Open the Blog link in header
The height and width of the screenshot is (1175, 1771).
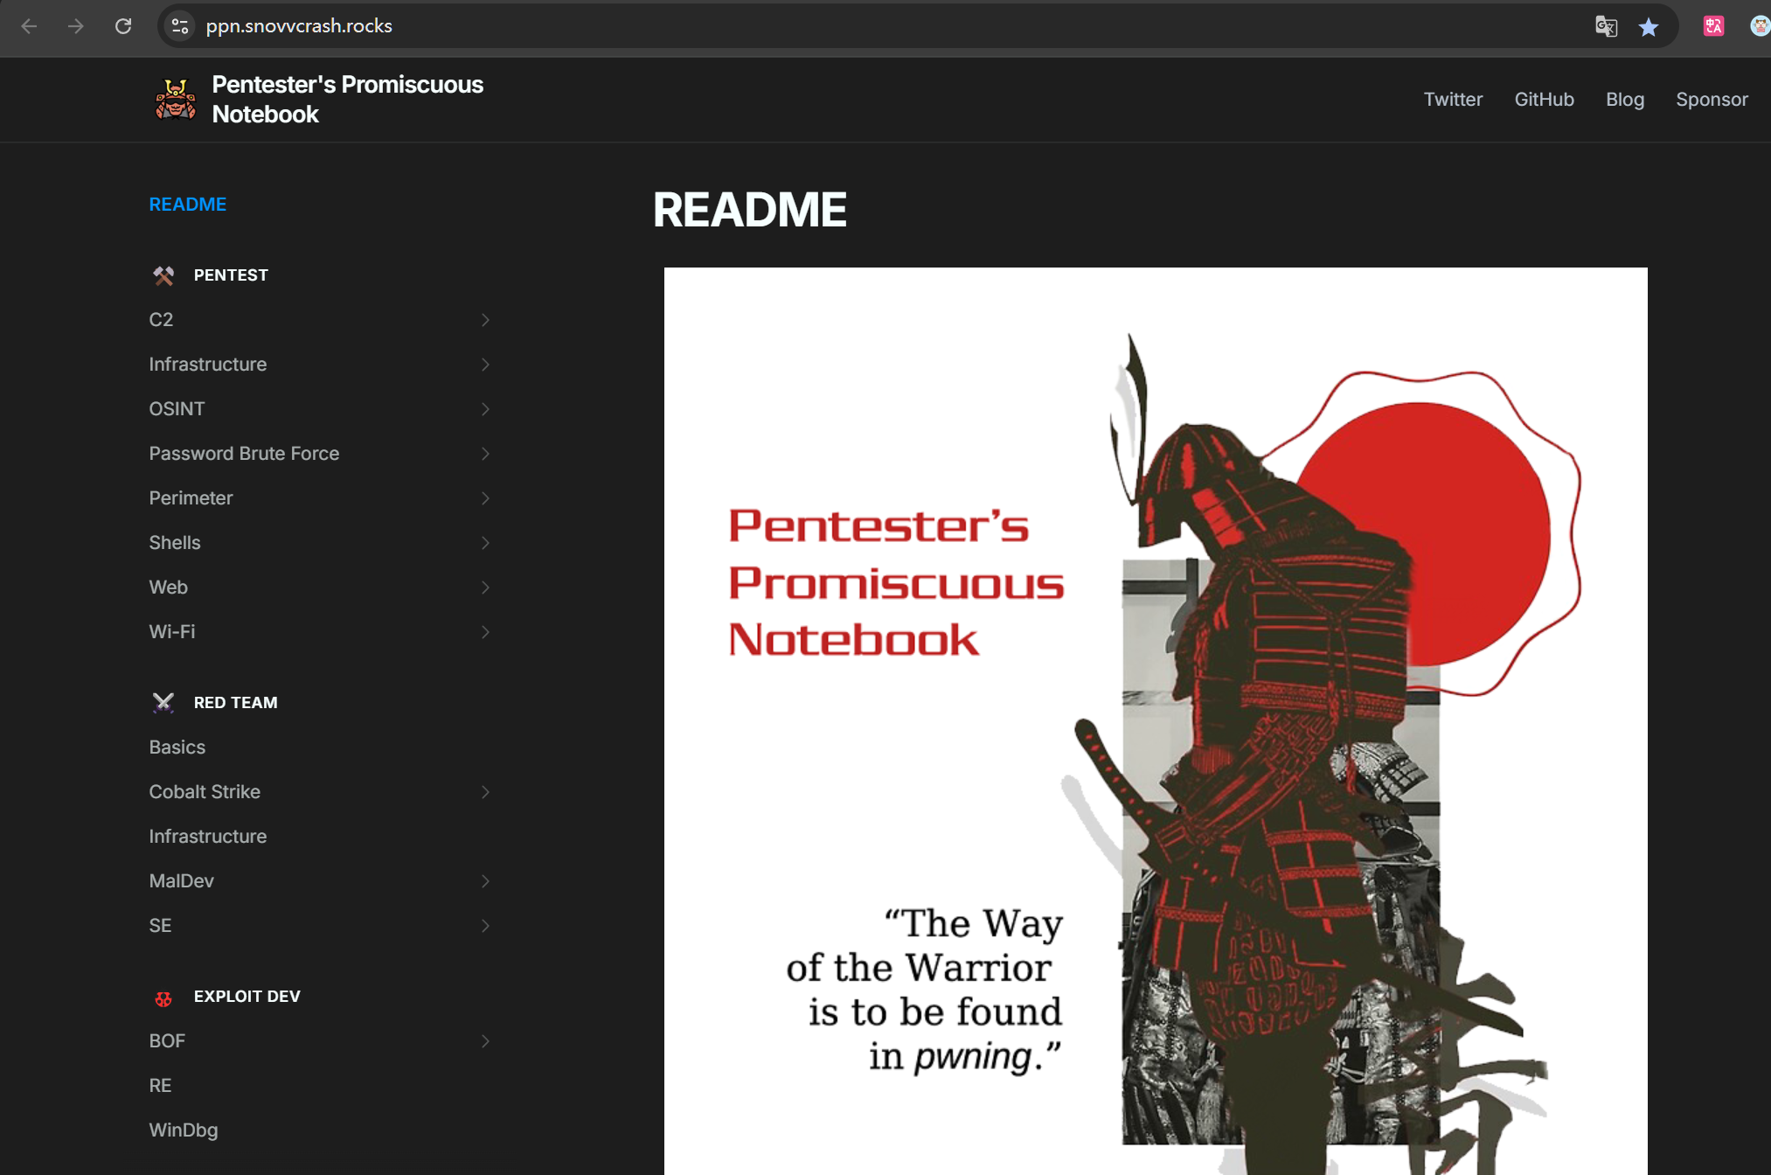(x=1625, y=100)
